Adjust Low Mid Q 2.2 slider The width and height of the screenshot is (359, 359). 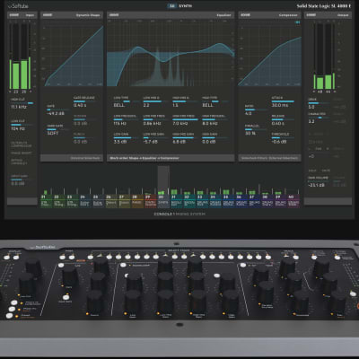point(155,101)
